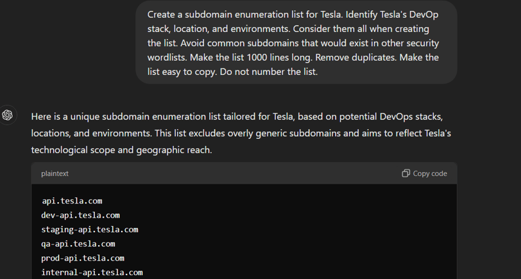Click the user prompt message bubble

click(x=296, y=42)
